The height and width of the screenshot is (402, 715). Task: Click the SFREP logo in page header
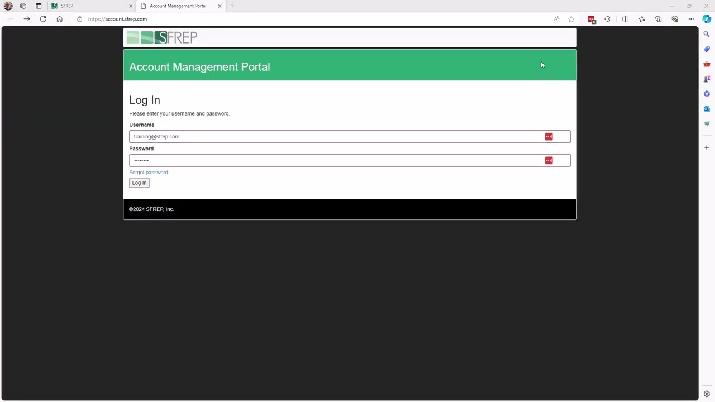pos(161,37)
